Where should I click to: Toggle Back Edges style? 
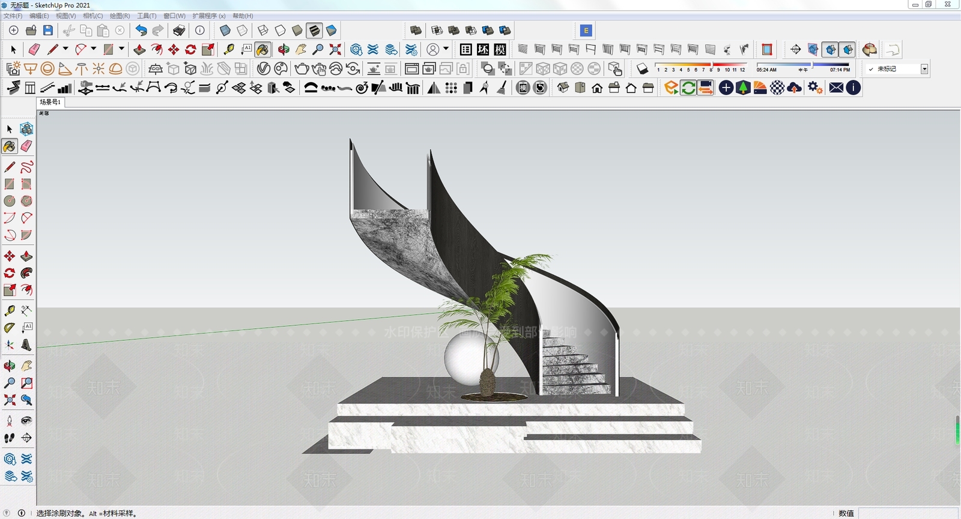(x=242, y=31)
